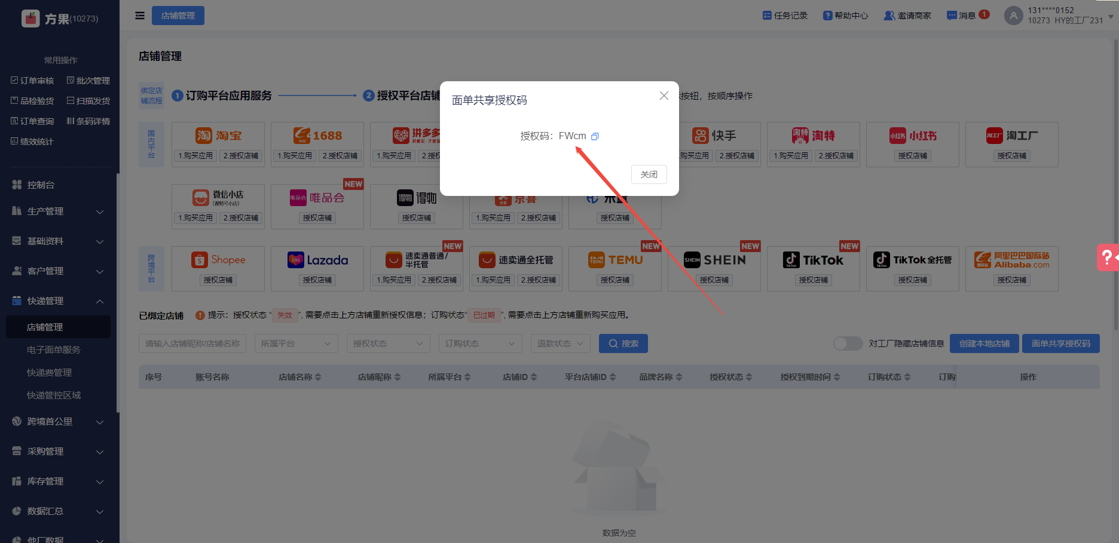Click the 关闭 button in dialog
1119x543 pixels.
[x=649, y=174]
